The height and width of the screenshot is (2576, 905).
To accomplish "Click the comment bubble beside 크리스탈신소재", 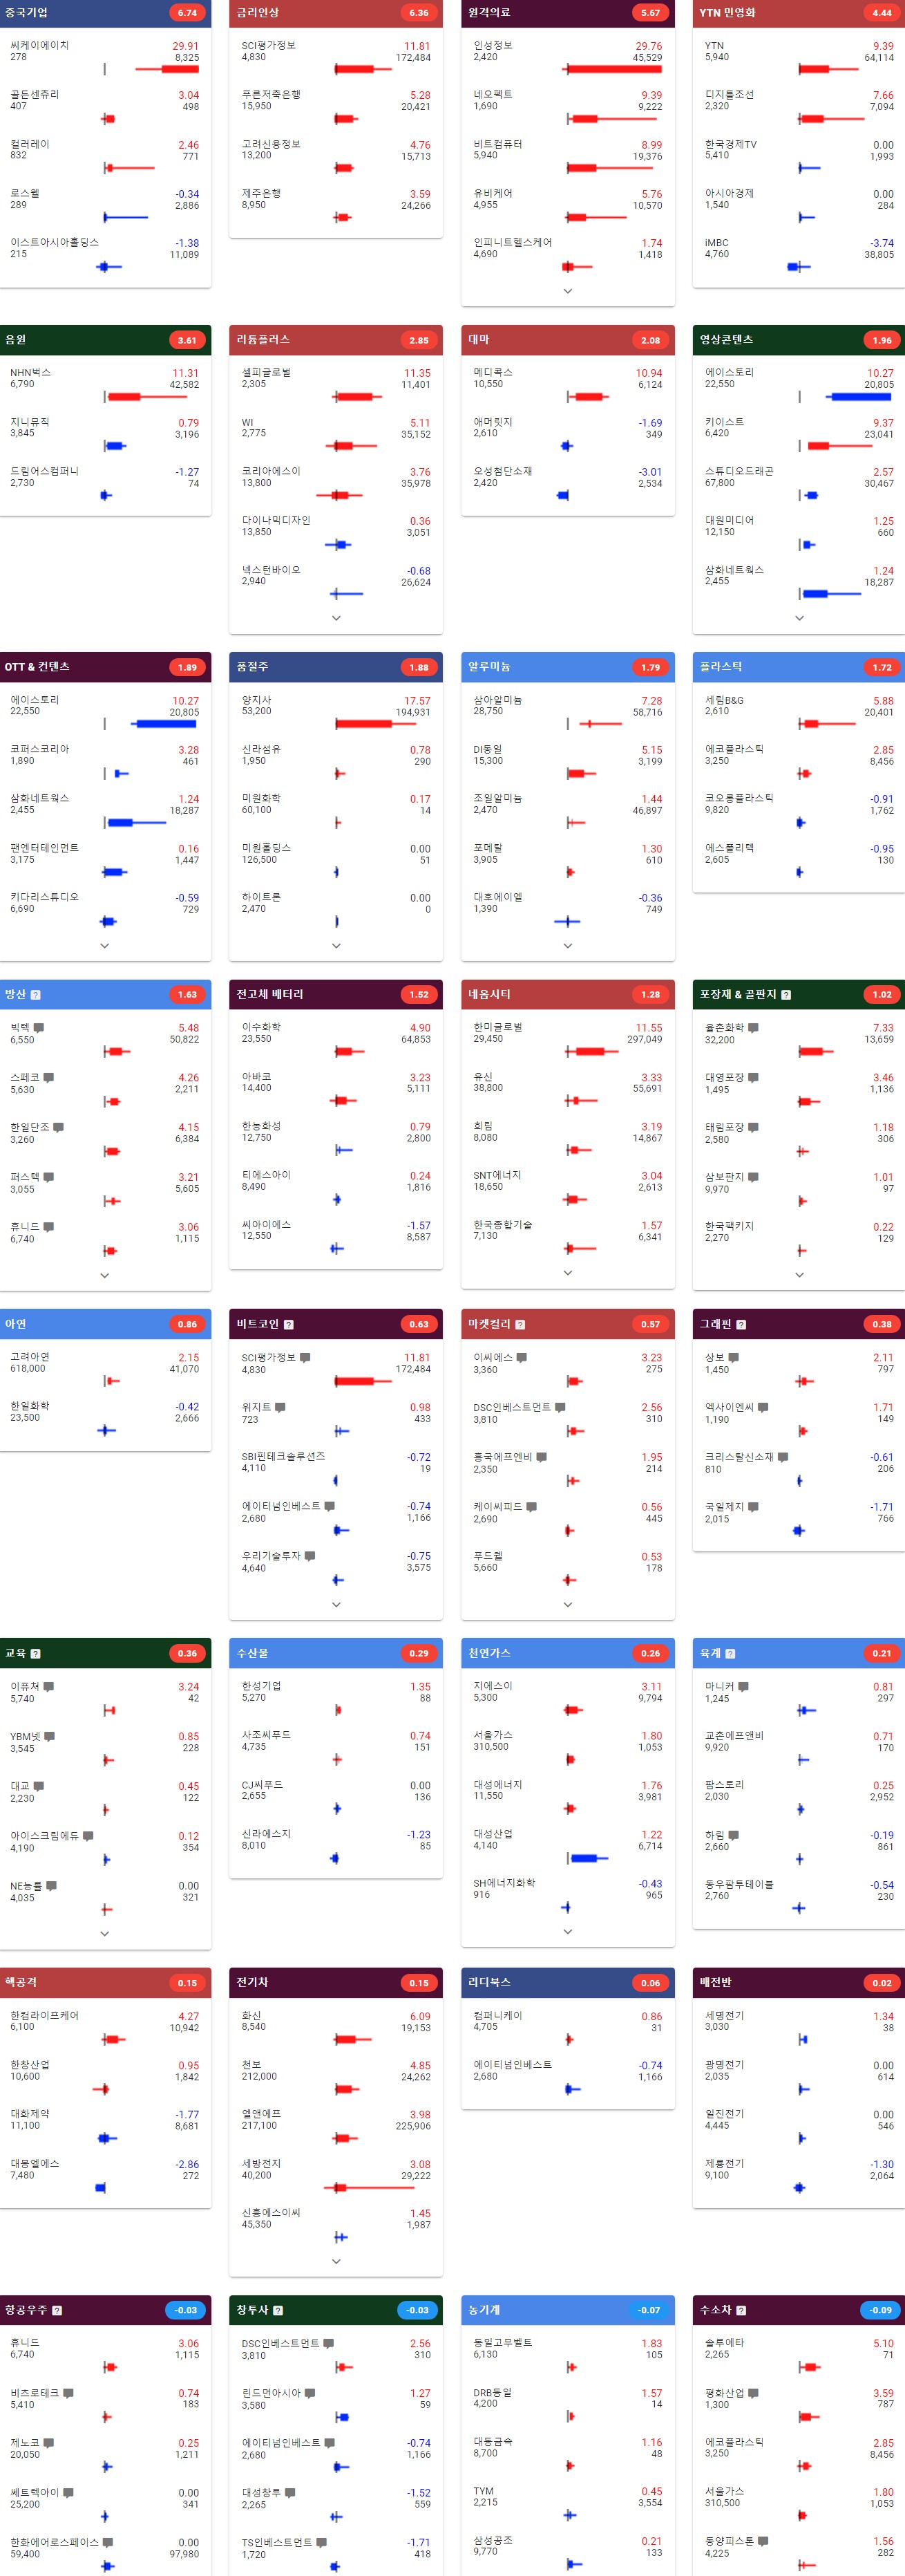I will point(783,1457).
